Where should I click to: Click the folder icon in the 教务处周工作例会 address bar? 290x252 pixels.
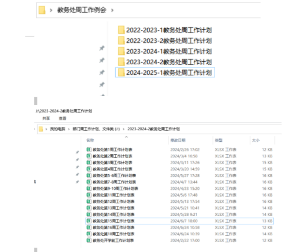click(42, 10)
